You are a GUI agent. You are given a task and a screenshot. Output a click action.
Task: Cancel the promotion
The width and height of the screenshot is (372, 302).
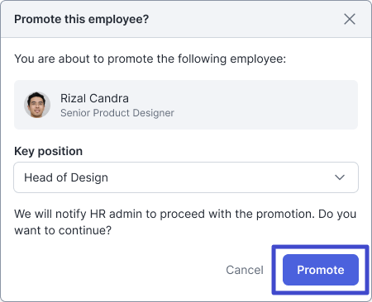pos(245,270)
